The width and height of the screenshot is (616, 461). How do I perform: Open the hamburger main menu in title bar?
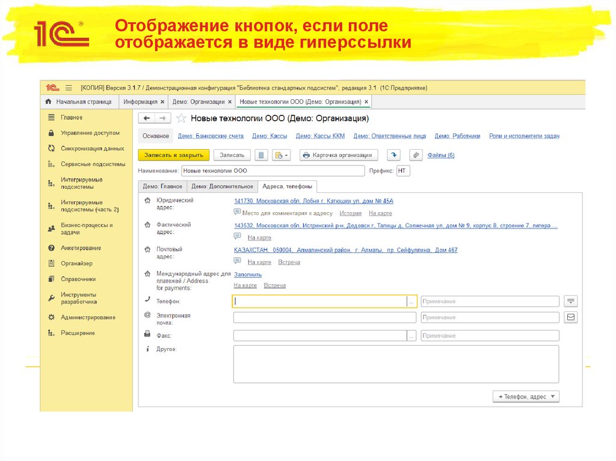(x=69, y=88)
